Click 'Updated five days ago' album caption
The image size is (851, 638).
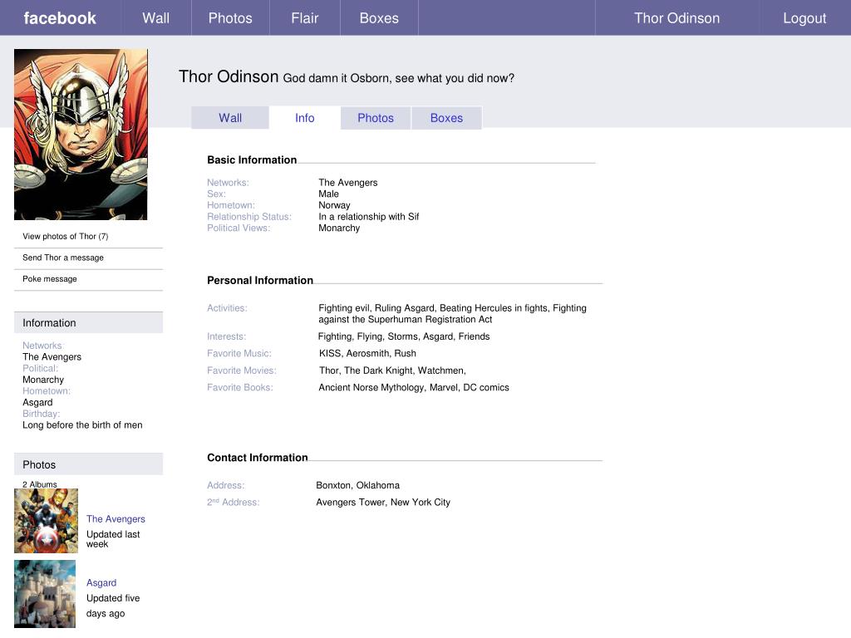pyautogui.click(x=113, y=606)
